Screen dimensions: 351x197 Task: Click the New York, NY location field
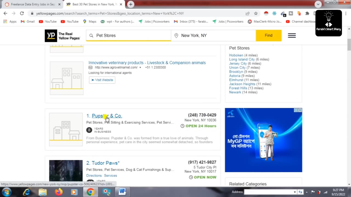(x=213, y=36)
